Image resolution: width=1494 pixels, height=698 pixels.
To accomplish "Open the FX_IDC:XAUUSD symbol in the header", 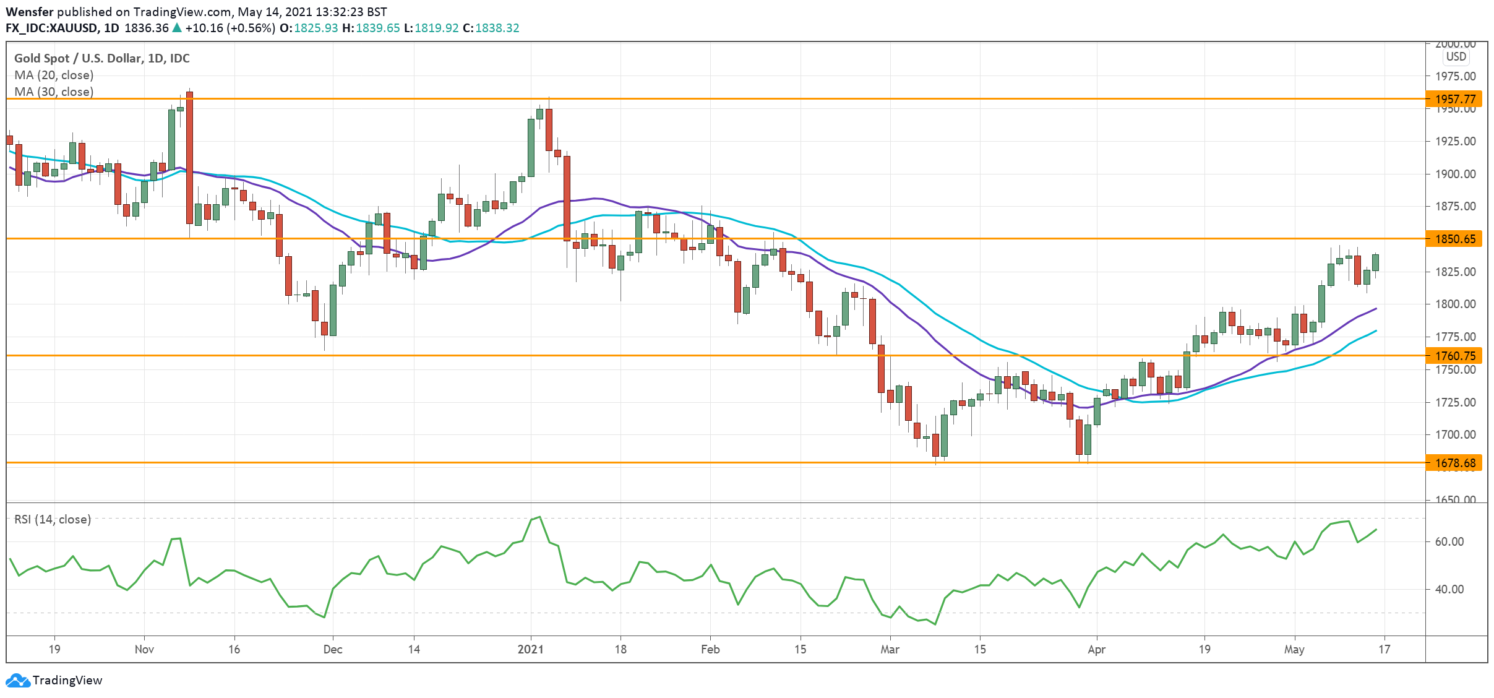I will [x=51, y=28].
